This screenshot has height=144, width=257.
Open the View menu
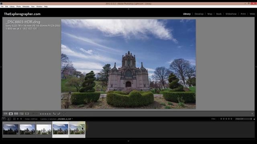pos(33,6)
